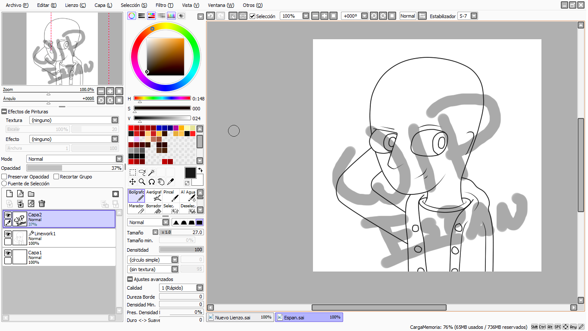Viewport: 588px width, 331px height.
Task: Uncheck the Selección checkbox in toolbar
Action: [253, 16]
